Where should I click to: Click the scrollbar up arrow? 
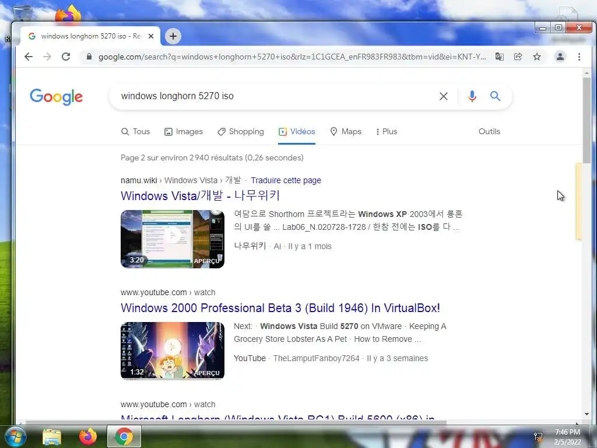pos(587,72)
